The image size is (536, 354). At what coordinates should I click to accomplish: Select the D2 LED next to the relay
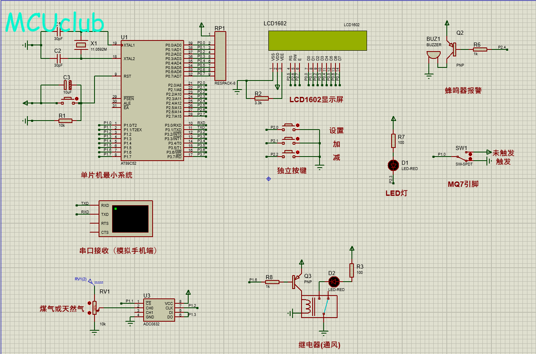point(334,282)
